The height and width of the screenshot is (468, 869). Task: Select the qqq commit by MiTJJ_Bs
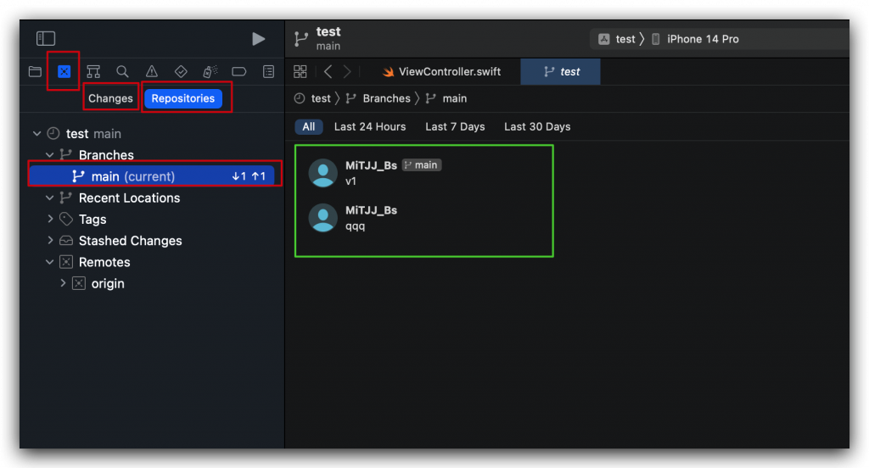tap(424, 218)
